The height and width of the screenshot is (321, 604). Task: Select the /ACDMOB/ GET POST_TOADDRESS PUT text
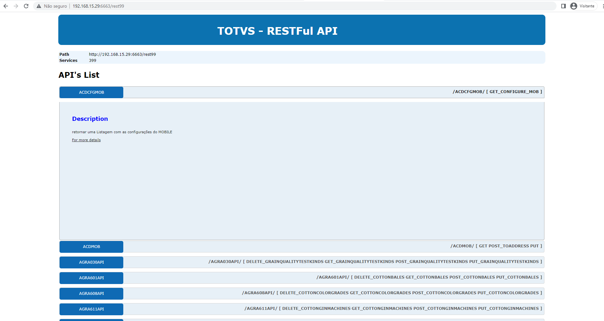(496, 246)
